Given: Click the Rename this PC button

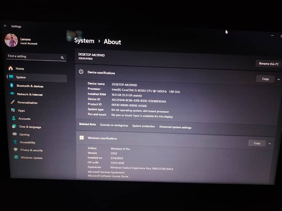Looking at the screenshot, I should tap(269, 64).
